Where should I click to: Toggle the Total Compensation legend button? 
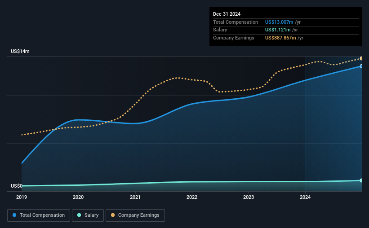(39, 215)
